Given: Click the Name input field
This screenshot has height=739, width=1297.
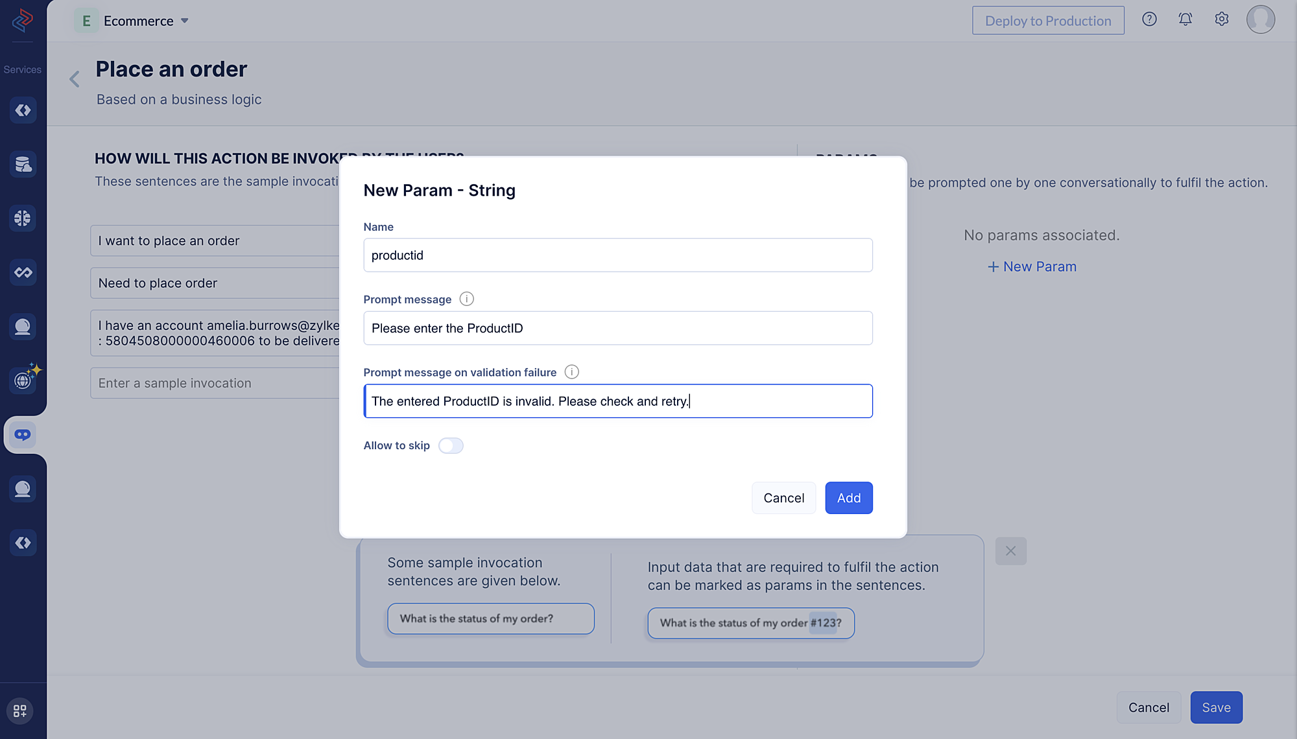Looking at the screenshot, I should 617,255.
